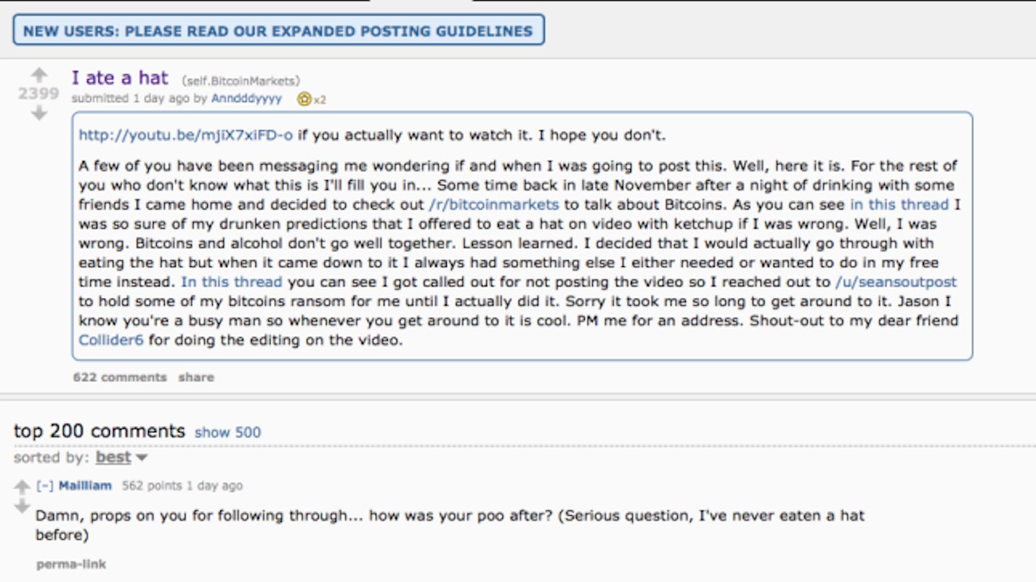
Task: Open the Collider6 profile link
Action: click(x=112, y=340)
